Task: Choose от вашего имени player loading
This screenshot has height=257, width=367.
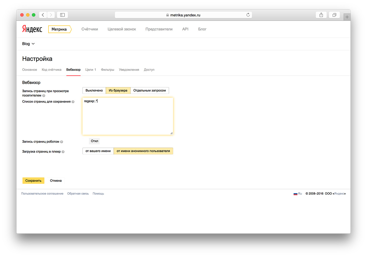Action: 98,151
